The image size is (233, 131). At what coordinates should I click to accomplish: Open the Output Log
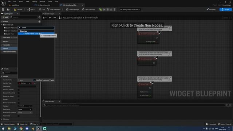pos(22,124)
